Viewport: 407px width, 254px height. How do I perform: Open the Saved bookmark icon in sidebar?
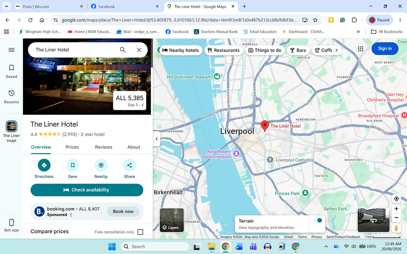(x=12, y=68)
